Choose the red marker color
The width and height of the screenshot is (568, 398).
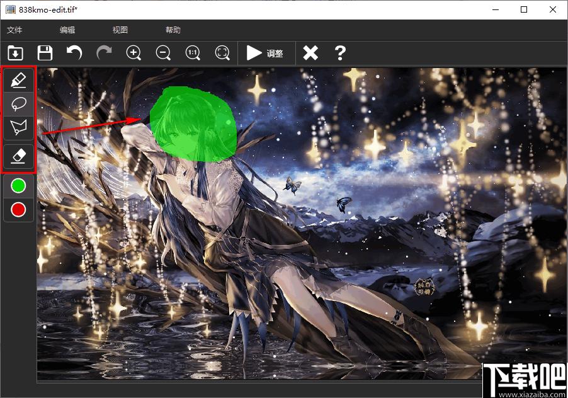pyautogui.click(x=18, y=210)
